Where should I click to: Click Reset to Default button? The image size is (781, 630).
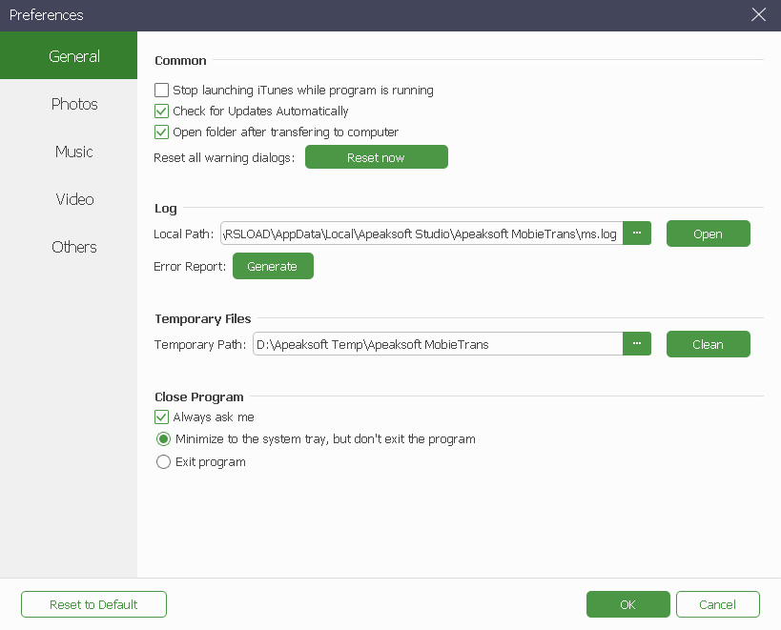point(93,604)
